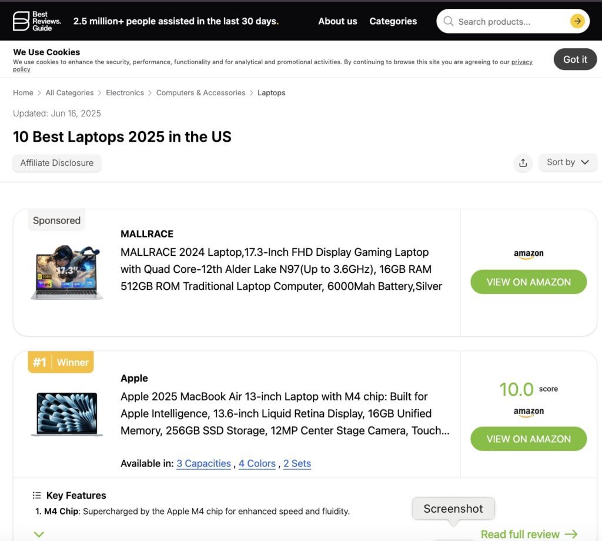Click the Apple 2025 MacBook Air product title
Image resolution: width=602 pixels, height=541 pixels.
285,413
